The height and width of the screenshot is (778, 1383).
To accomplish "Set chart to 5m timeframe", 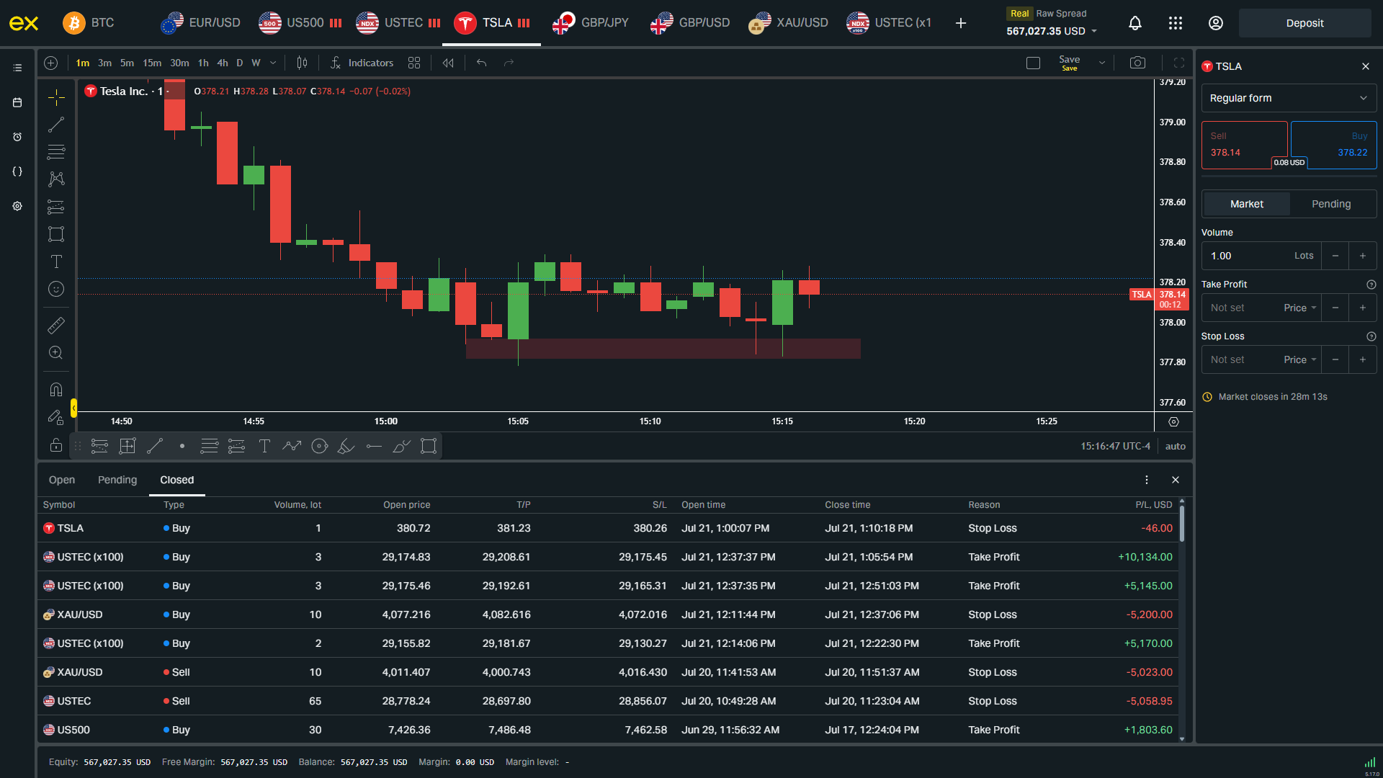I will pyautogui.click(x=127, y=63).
